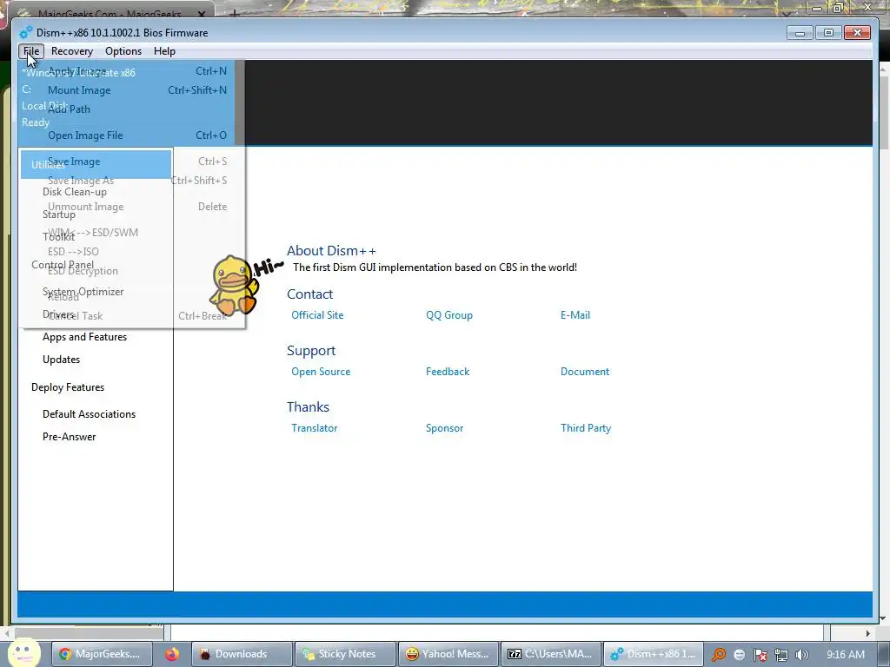
Task: Open Default Associations in the sidebar
Action: [90, 414]
